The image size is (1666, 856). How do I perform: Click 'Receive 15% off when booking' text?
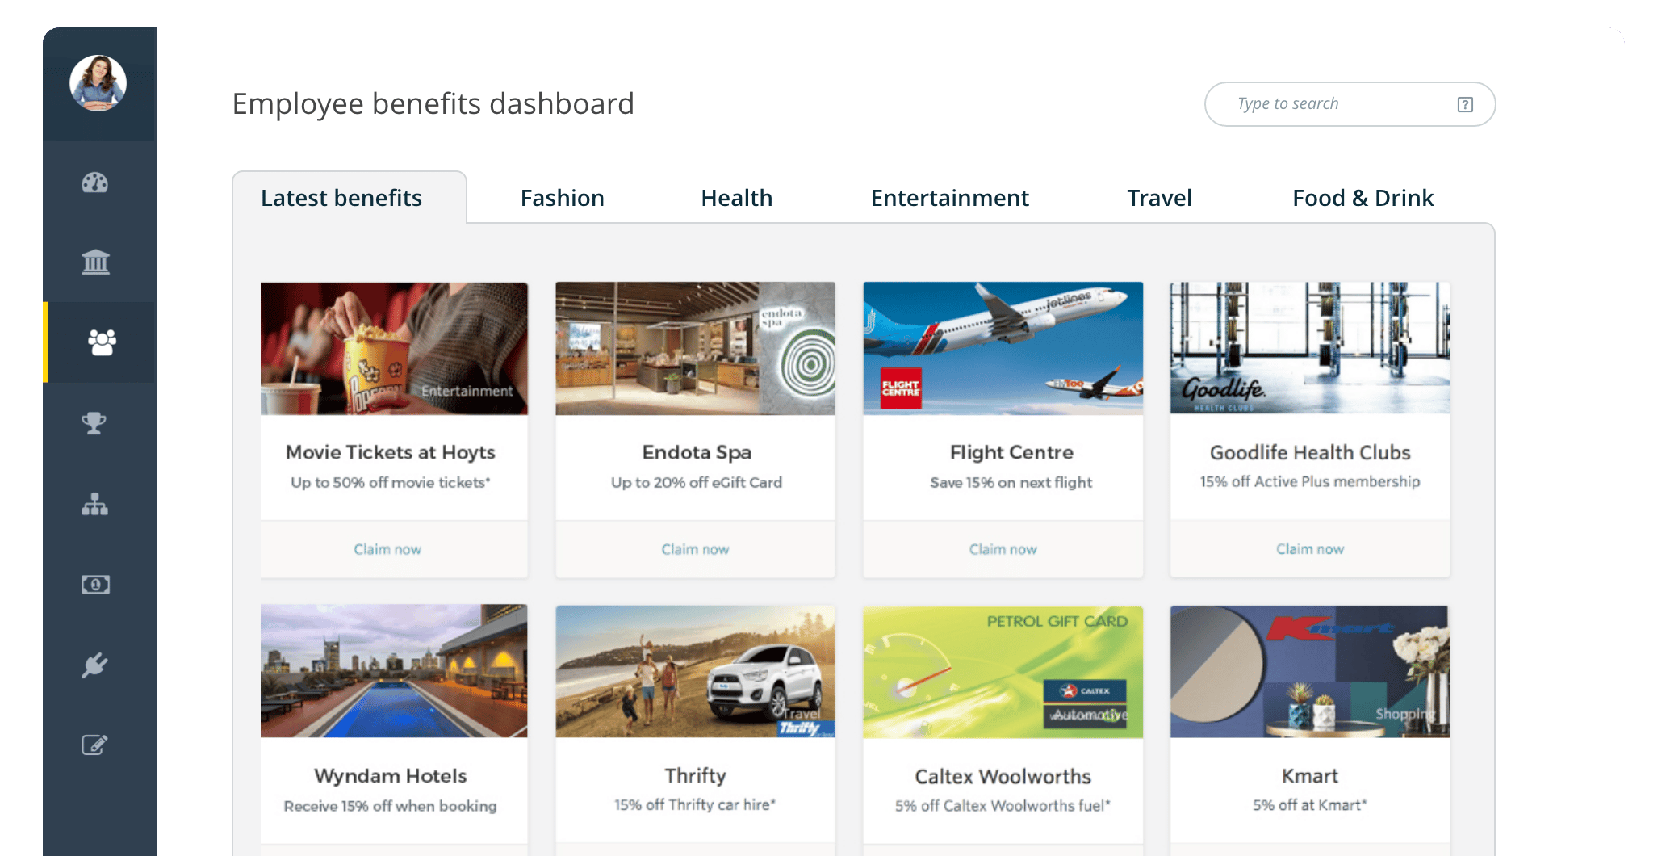pos(391,806)
